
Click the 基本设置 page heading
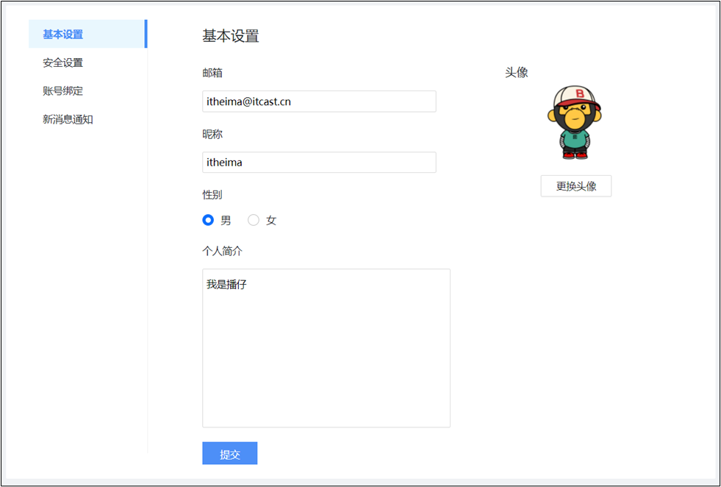tap(230, 36)
